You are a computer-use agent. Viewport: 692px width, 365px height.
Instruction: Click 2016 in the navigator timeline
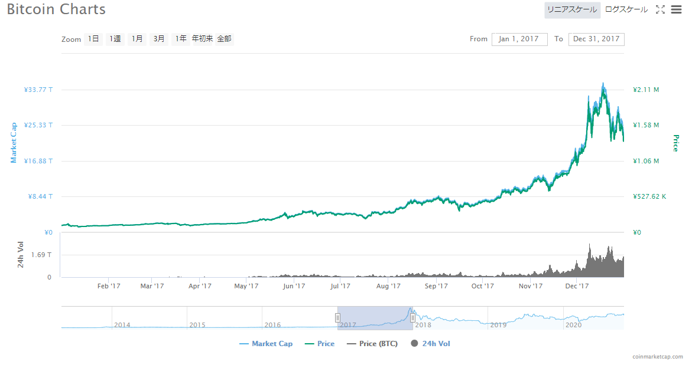pyautogui.click(x=273, y=325)
